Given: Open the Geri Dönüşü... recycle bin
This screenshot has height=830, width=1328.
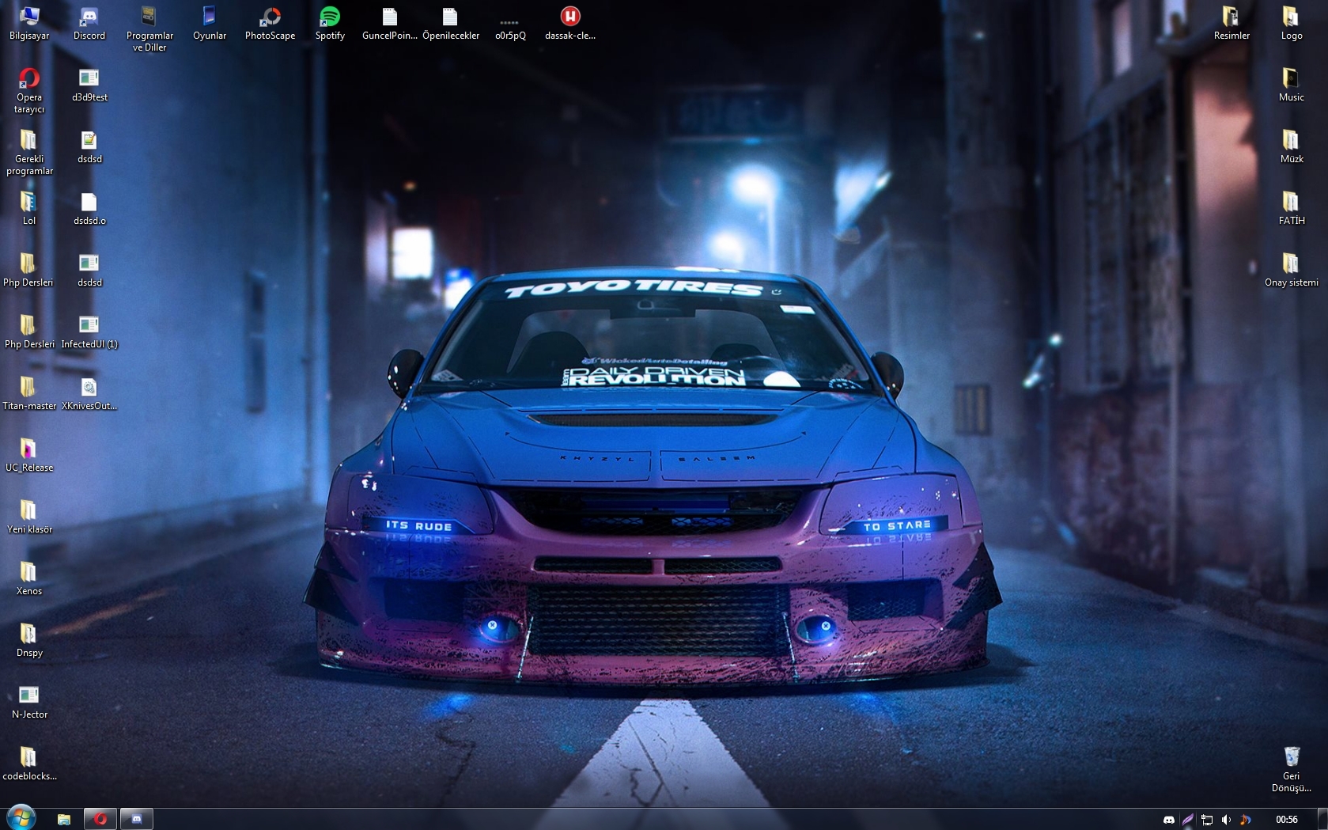Looking at the screenshot, I should (1292, 769).
